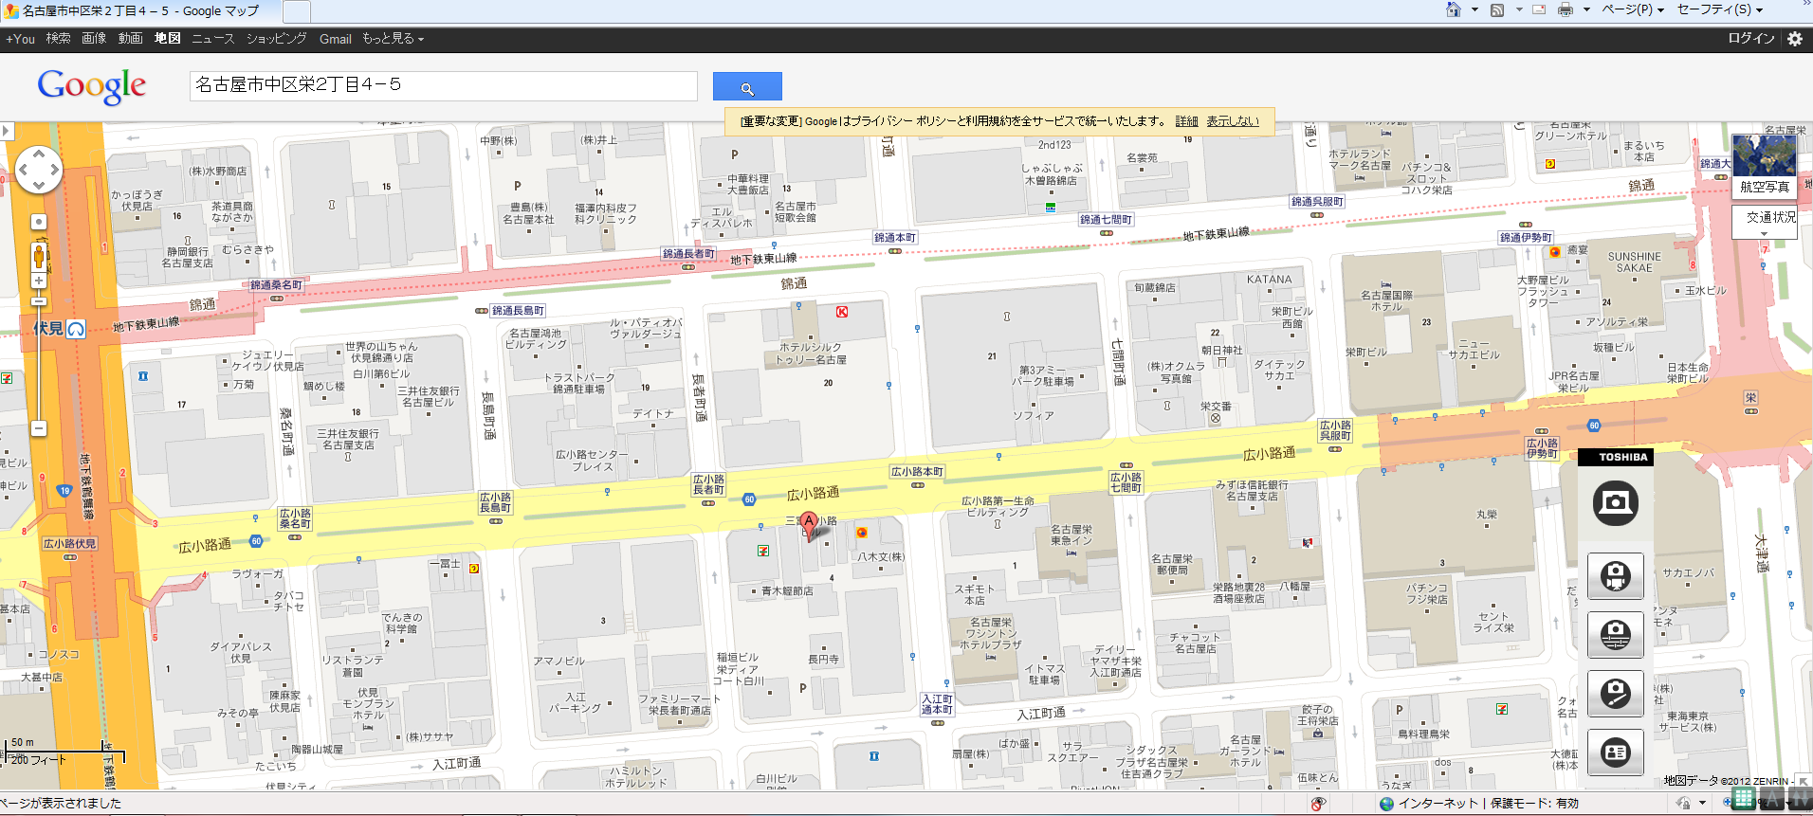
Task: Click the address search field
Action: click(x=444, y=85)
